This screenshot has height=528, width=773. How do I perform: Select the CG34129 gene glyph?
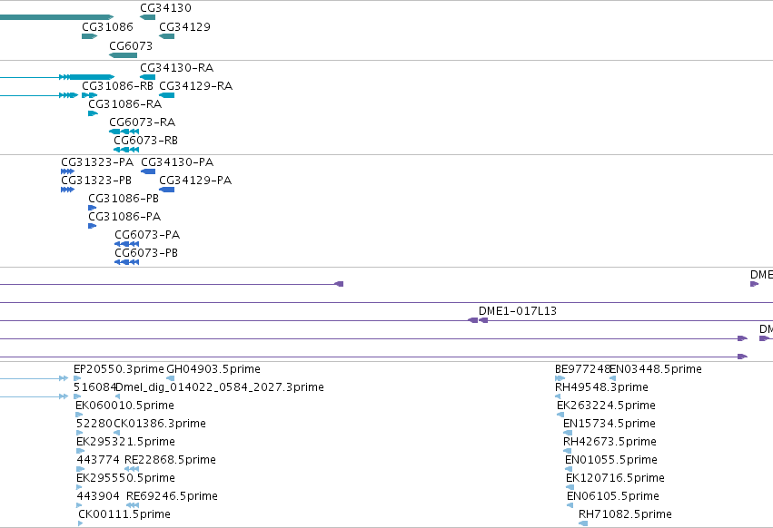pyautogui.click(x=166, y=36)
